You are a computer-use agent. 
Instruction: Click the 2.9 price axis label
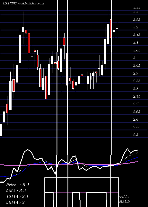pos(136,73)
